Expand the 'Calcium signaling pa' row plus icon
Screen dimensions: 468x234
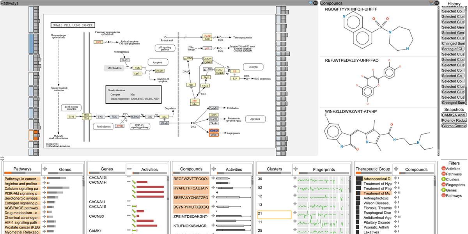(44, 188)
